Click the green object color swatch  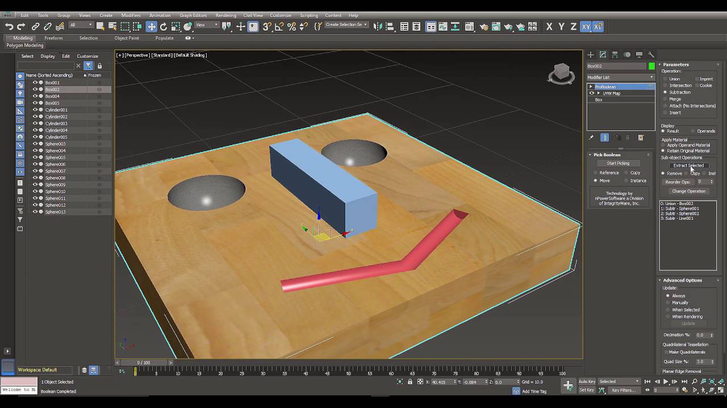651,66
